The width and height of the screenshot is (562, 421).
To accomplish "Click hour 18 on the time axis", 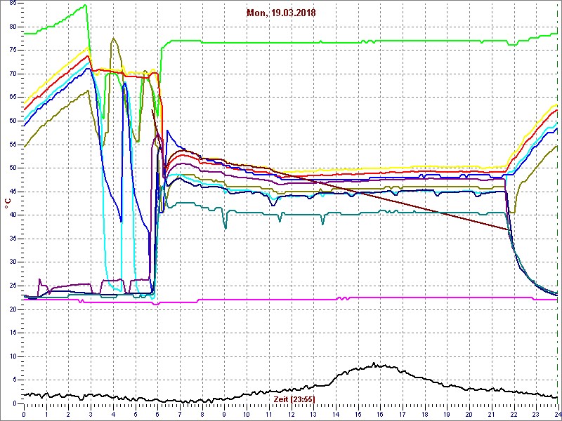I will pyautogui.click(x=425, y=414).
